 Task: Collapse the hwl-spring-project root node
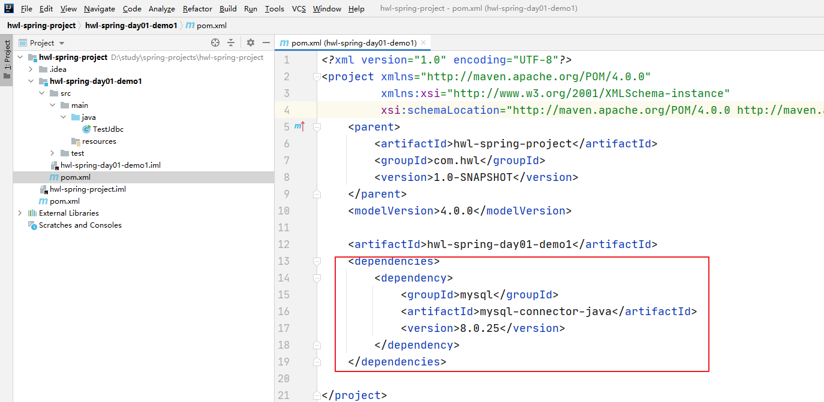[x=20, y=57]
